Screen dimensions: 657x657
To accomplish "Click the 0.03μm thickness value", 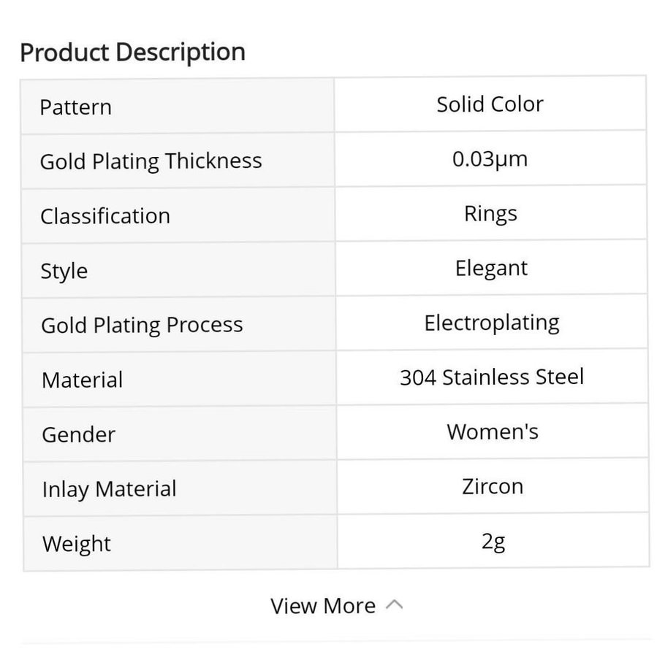I will point(490,159).
